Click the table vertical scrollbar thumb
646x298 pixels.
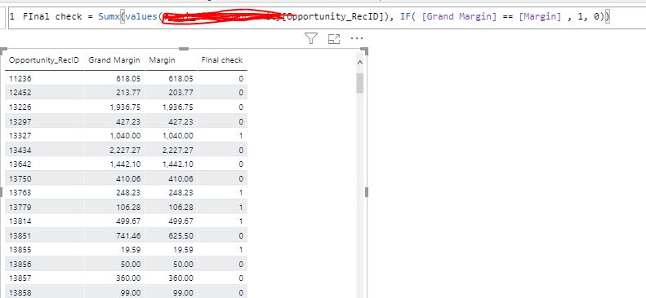point(359,83)
